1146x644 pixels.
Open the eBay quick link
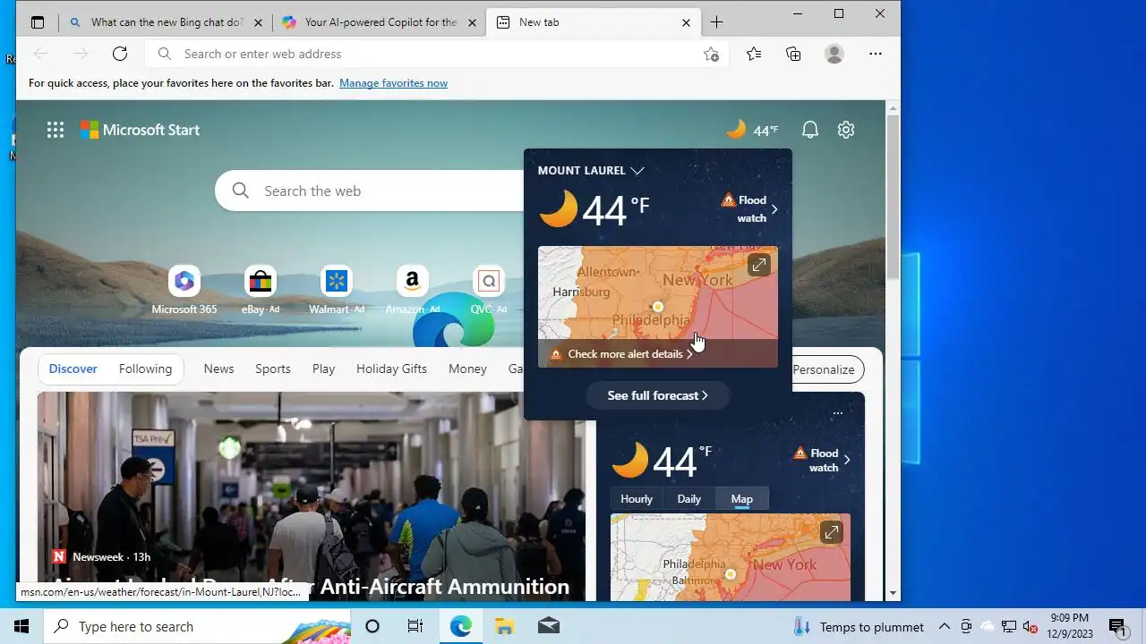pyautogui.click(x=261, y=291)
